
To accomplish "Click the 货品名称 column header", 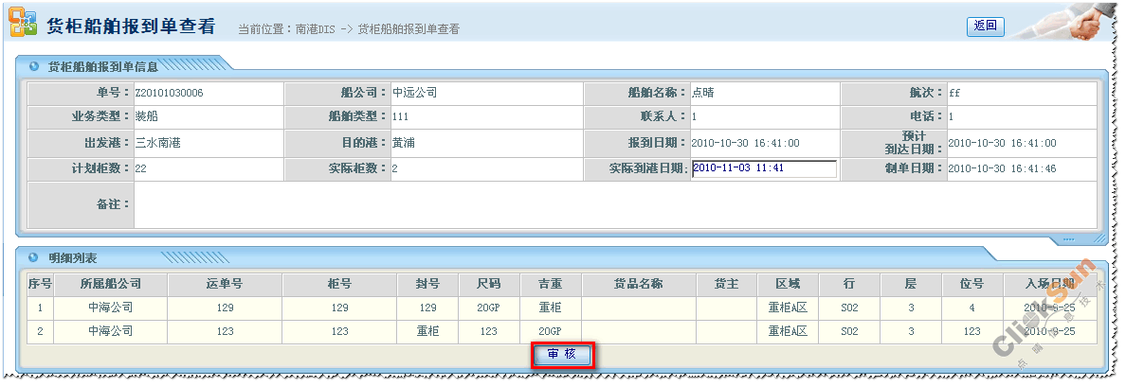I will (x=638, y=285).
